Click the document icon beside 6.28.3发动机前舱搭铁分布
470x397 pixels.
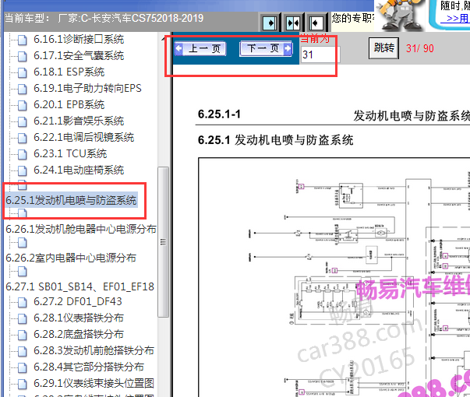pos(22,351)
